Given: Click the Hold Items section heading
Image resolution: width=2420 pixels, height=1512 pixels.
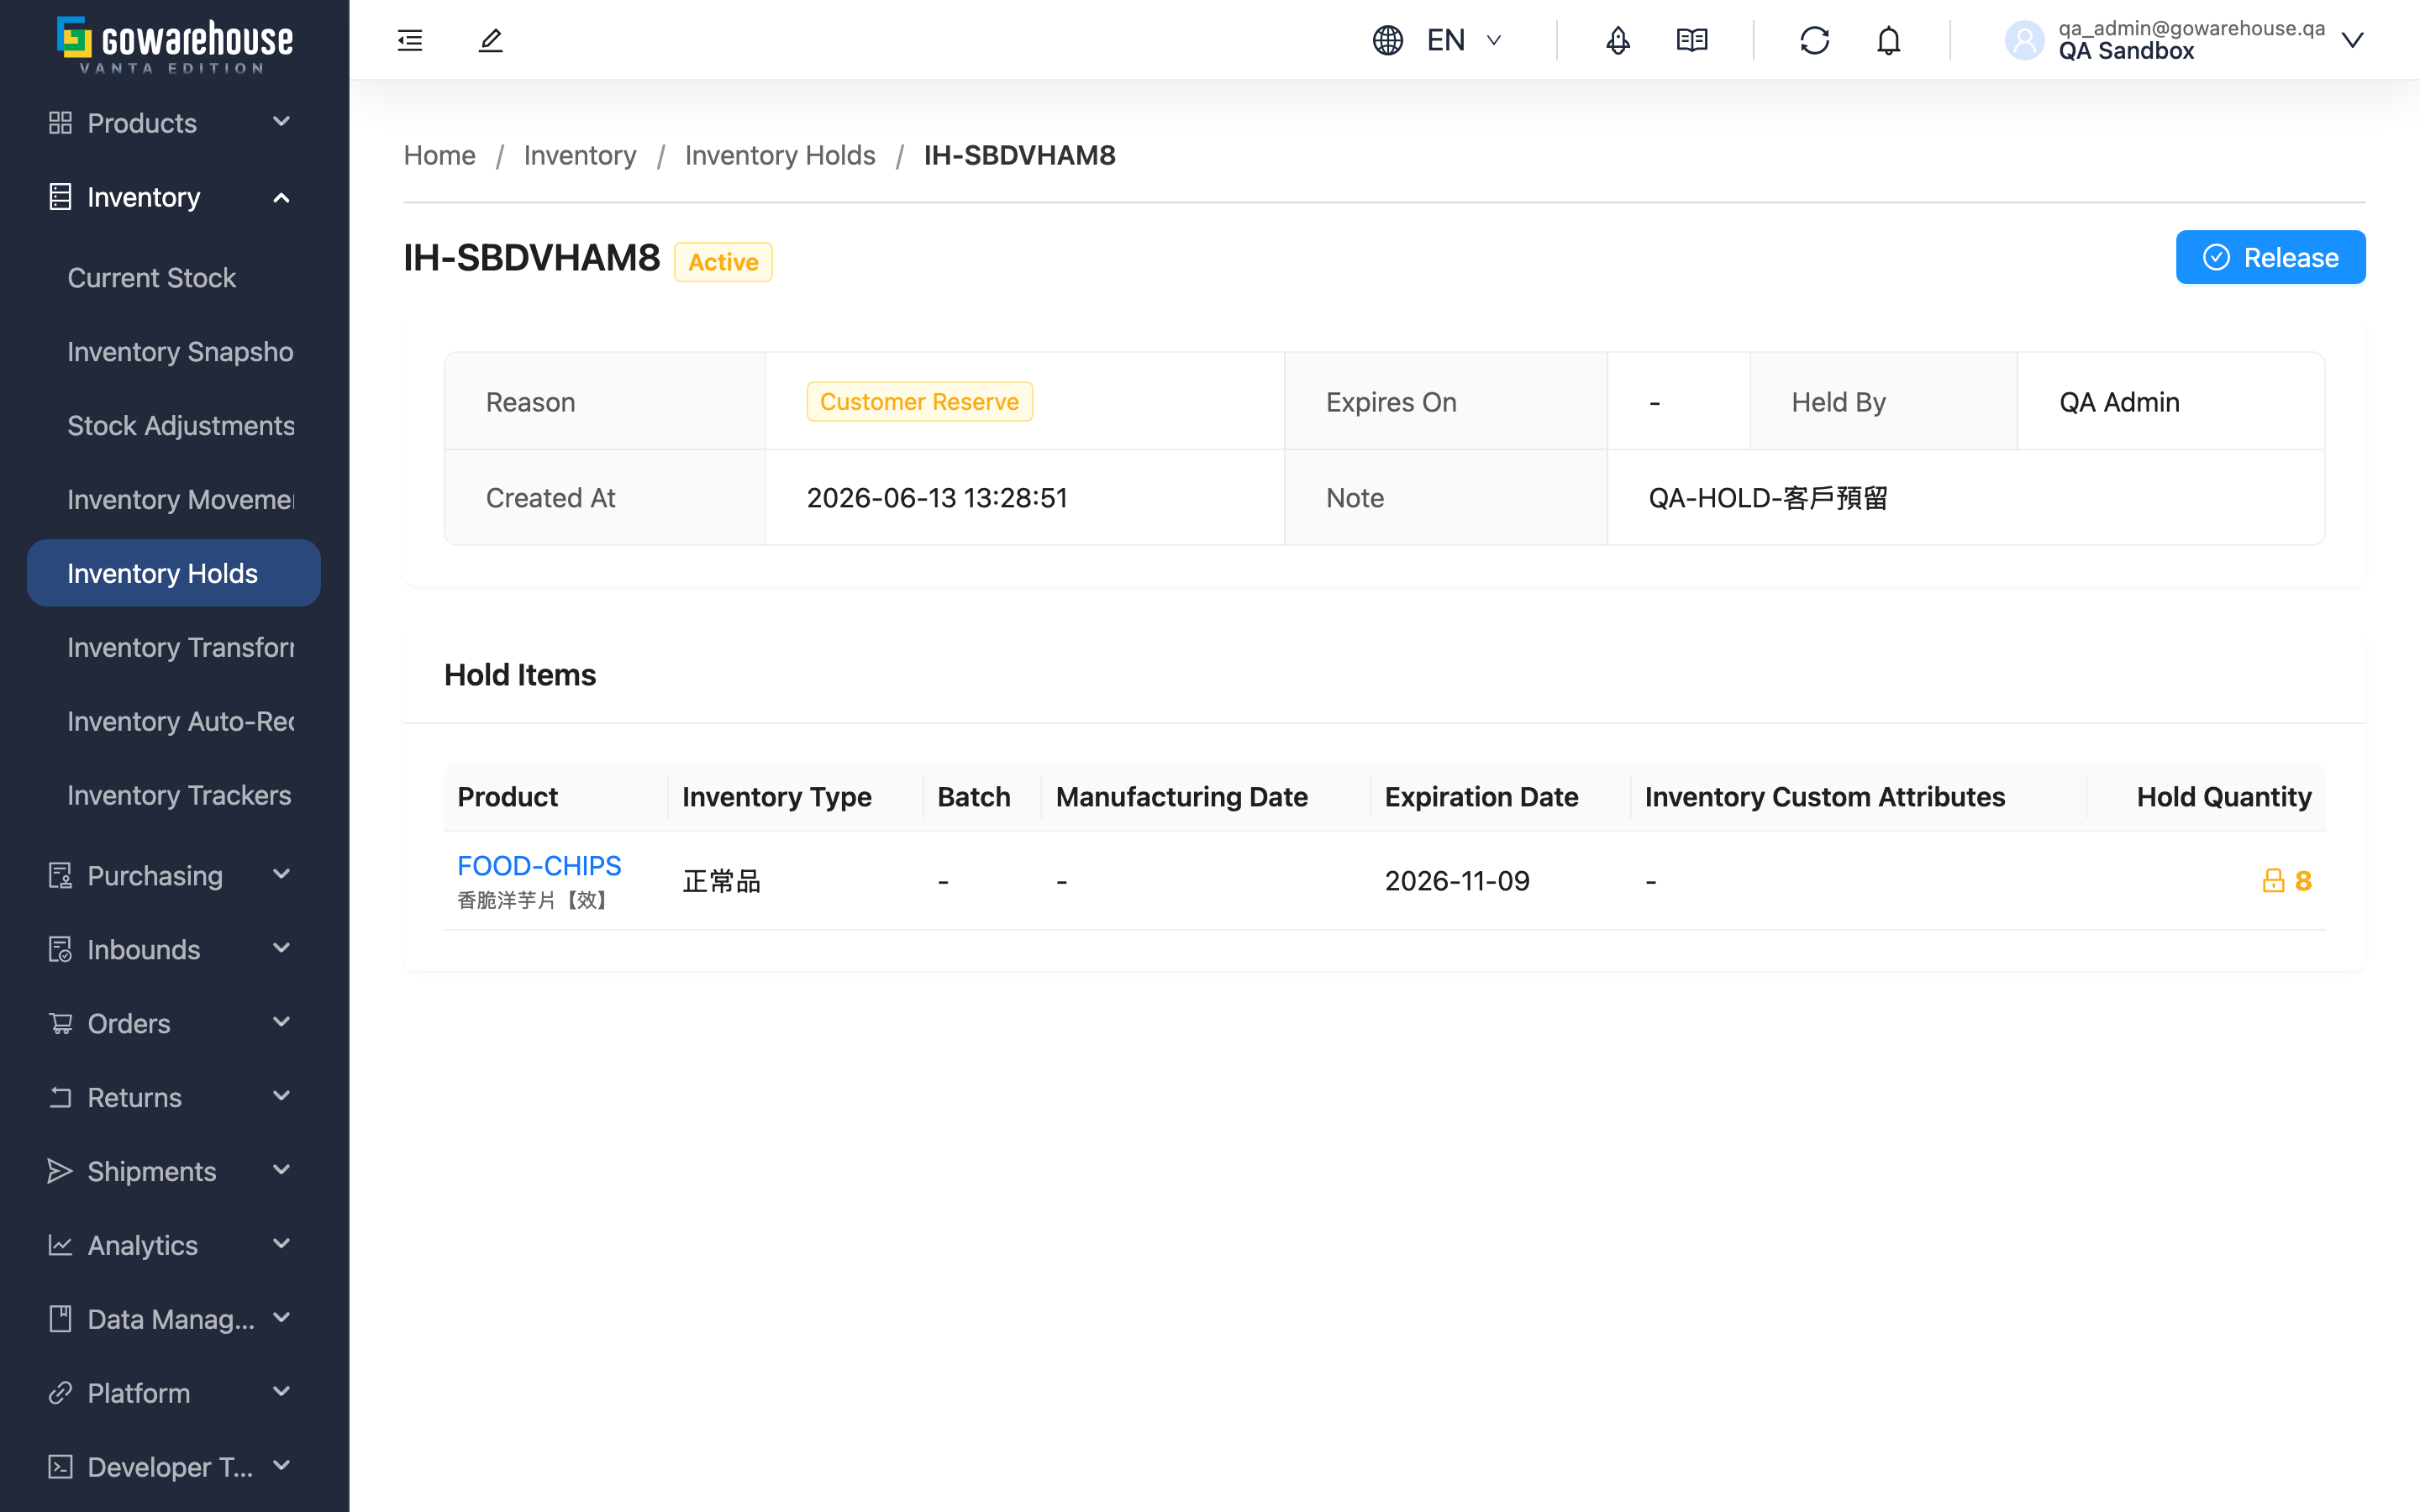Looking at the screenshot, I should click(x=520, y=675).
